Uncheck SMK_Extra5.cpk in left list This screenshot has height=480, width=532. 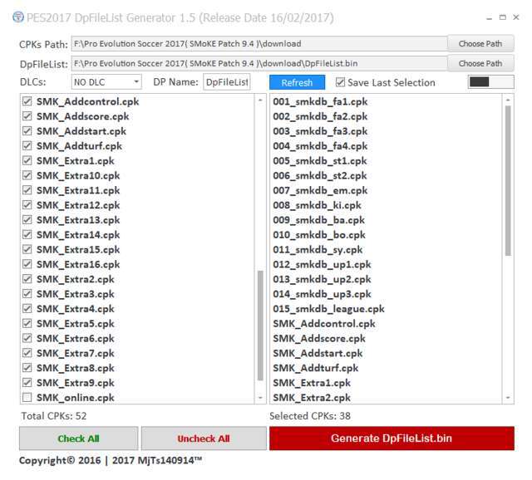click(x=27, y=323)
